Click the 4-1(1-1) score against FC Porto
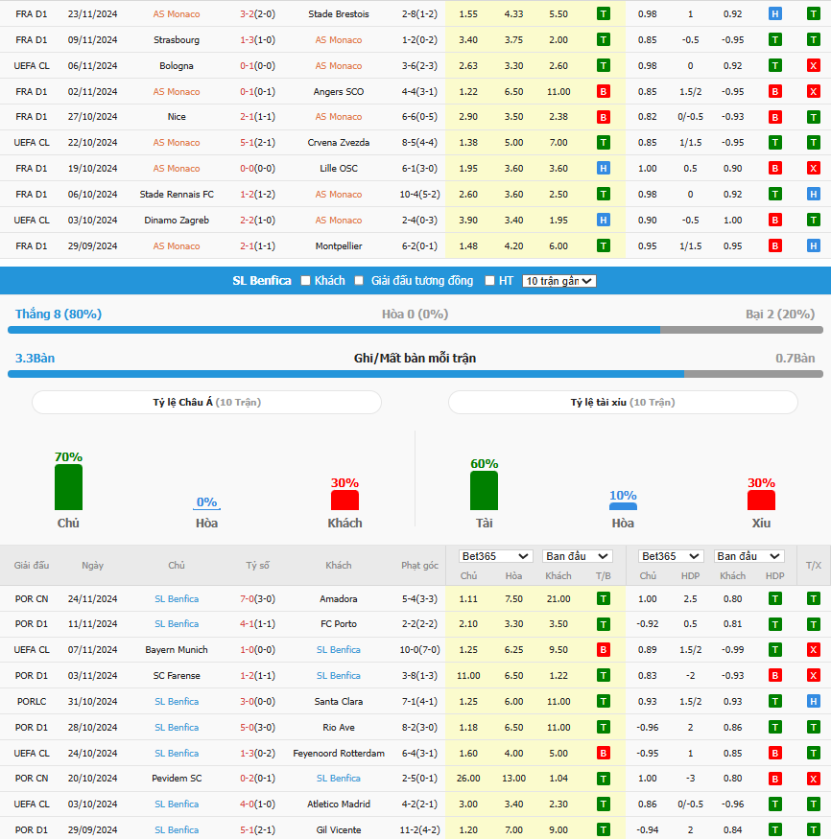Screen dimensions: 831x839 point(257,624)
